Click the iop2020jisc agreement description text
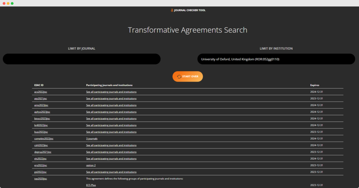Screen dimensions: 359x188 pyautogui.click(x=134, y=179)
